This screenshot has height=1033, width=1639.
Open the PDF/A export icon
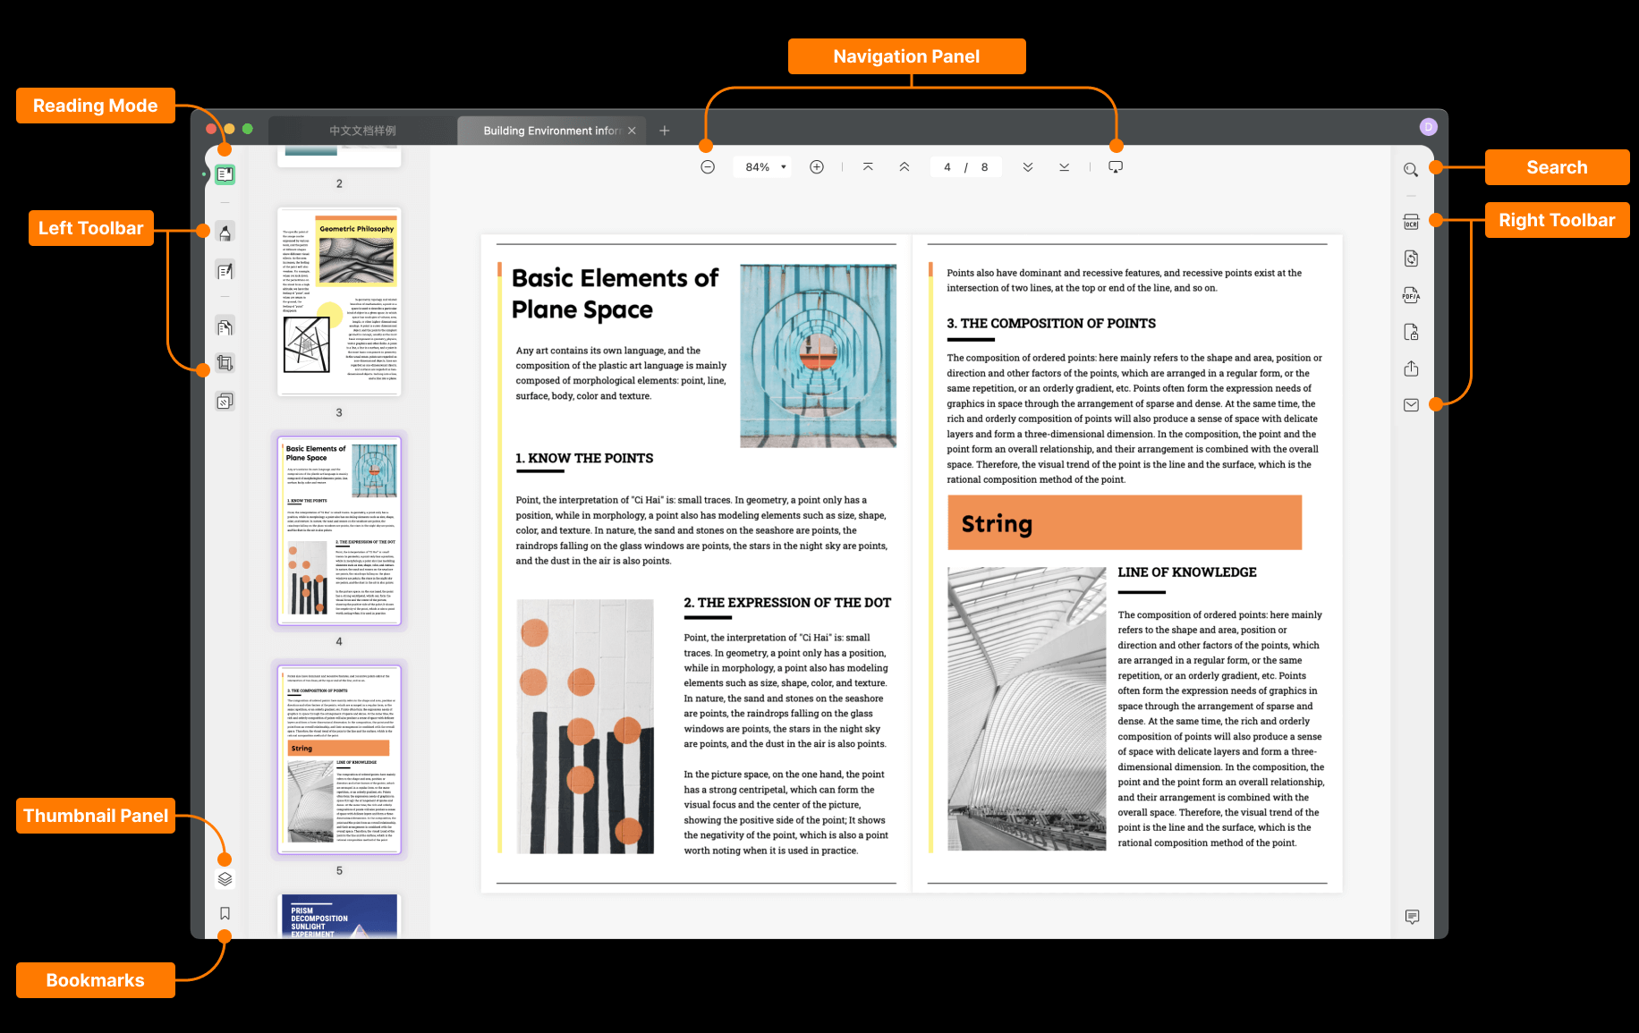coord(1411,295)
